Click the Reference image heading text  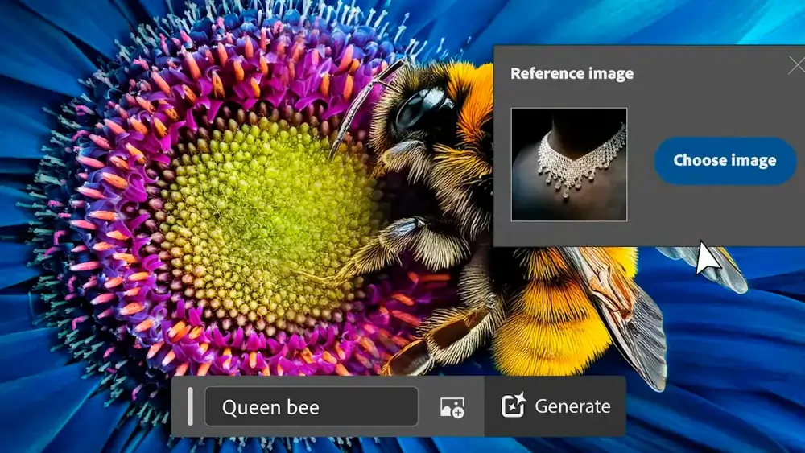(x=572, y=74)
